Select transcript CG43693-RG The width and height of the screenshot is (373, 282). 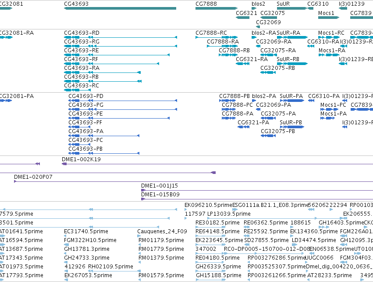pos(82,41)
